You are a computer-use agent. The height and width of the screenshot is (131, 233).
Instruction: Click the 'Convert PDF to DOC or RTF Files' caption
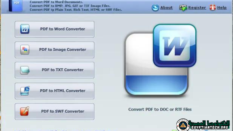[160, 109]
